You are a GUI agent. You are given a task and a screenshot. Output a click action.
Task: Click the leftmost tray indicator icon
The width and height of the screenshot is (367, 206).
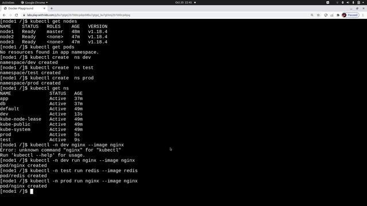point(327,2)
